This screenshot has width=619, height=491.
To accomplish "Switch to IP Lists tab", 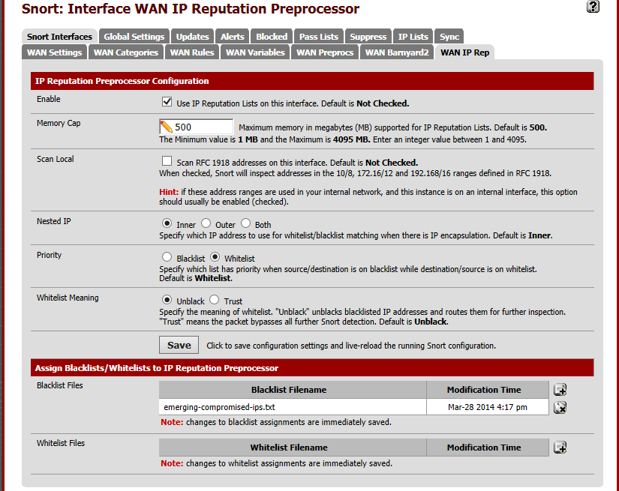I will coord(413,36).
